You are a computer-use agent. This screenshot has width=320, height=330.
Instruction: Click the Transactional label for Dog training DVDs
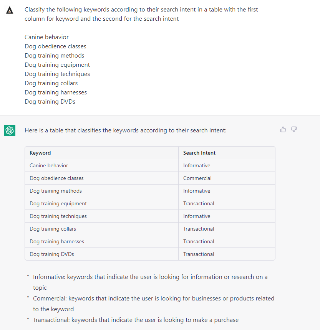point(199,254)
